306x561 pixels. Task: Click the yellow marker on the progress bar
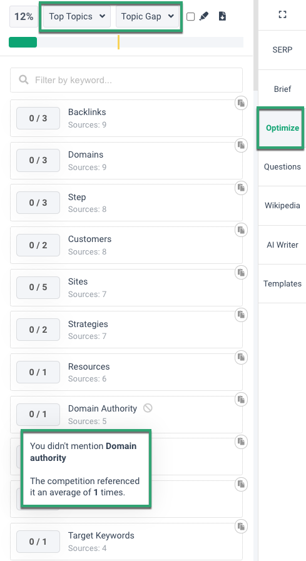pyautogui.click(x=118, y=43)
